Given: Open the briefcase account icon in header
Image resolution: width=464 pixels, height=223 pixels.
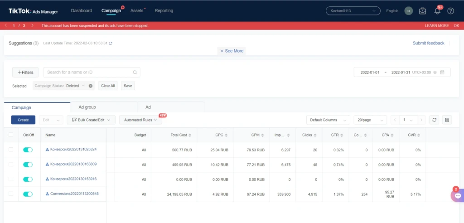Looking at the screenshot, I should click(422, 11).
